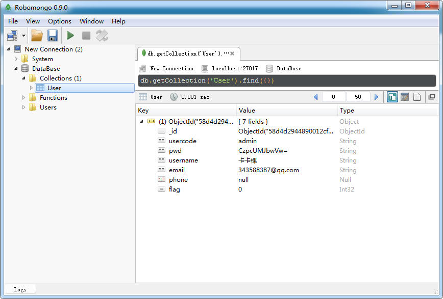Select the username field row
Screen dimensions: 443x299
pyautogui.click(x=287, y=160)
